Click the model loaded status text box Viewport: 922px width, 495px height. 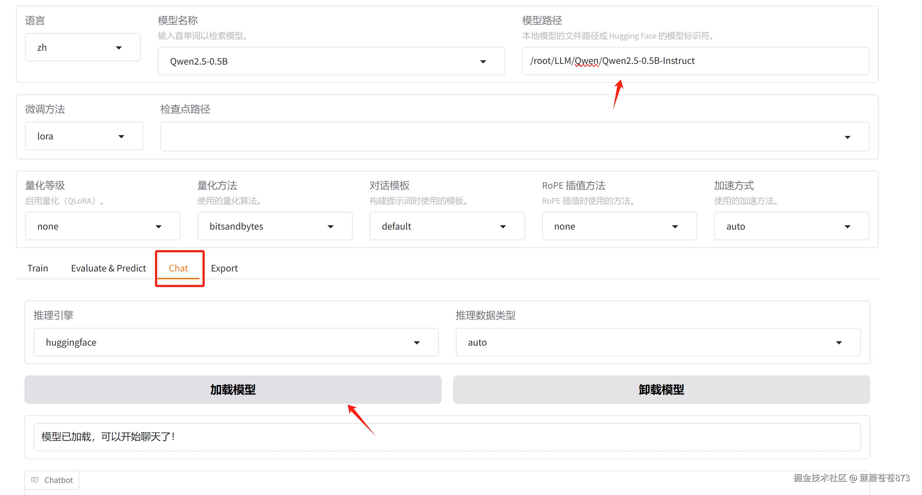[447, 437]
